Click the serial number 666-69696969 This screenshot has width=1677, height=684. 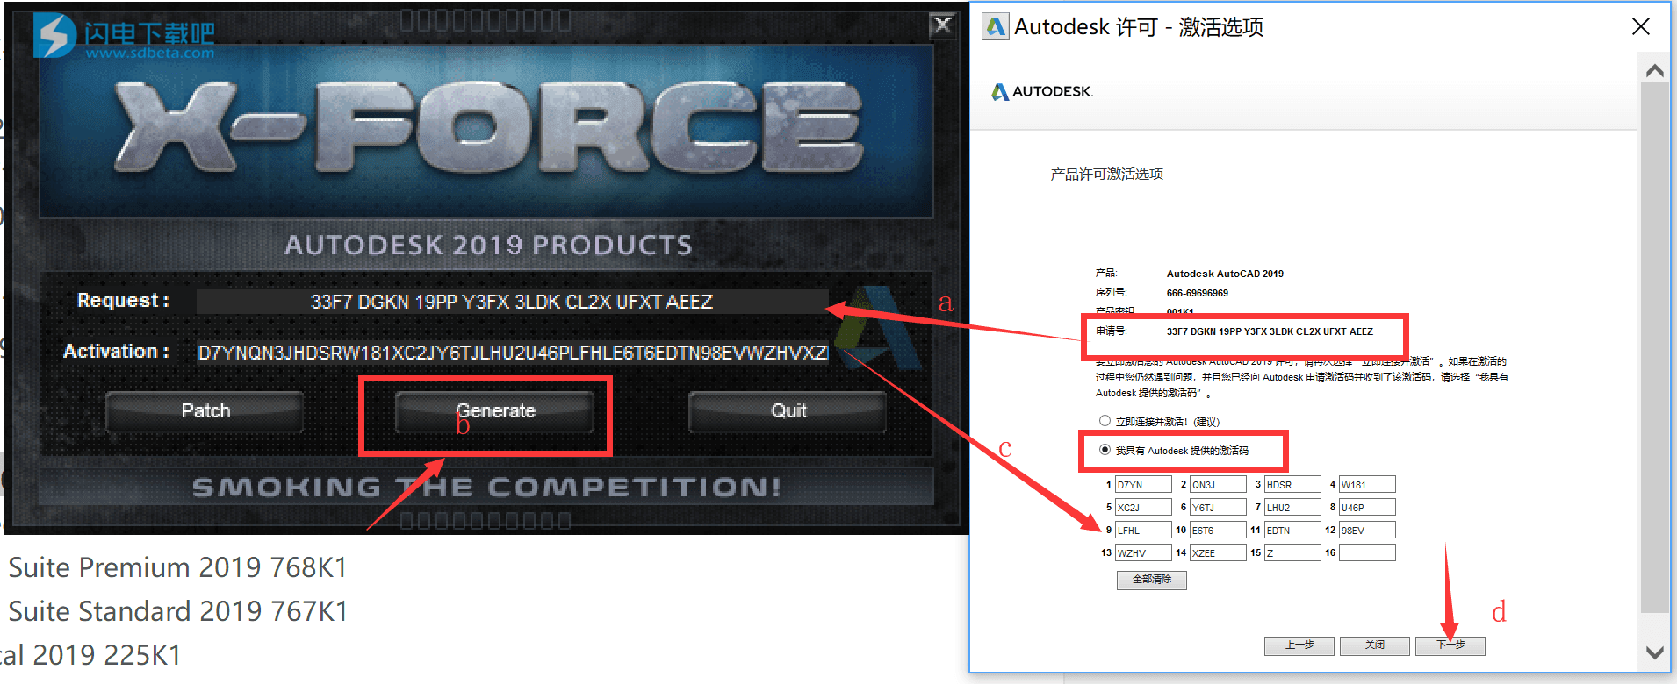[1198, 293]
